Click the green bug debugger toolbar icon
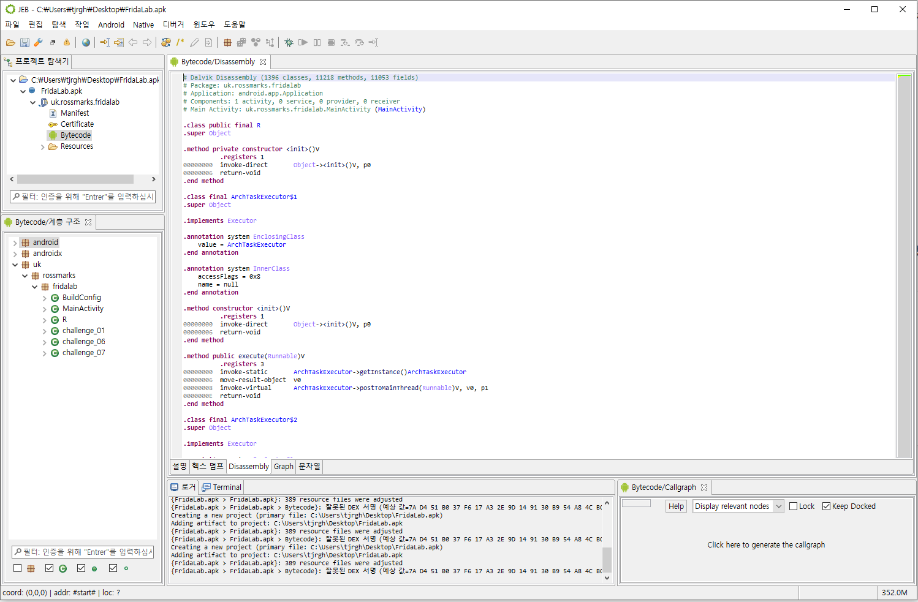 point(289,42)
